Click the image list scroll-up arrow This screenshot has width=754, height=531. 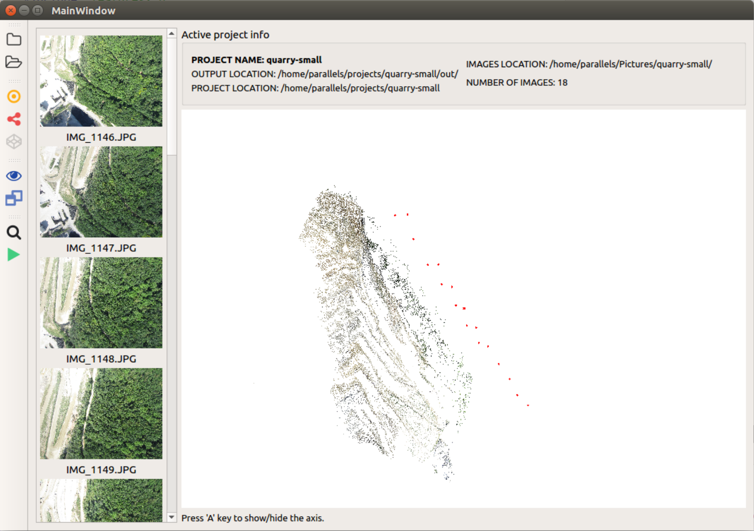click(172, 33)
